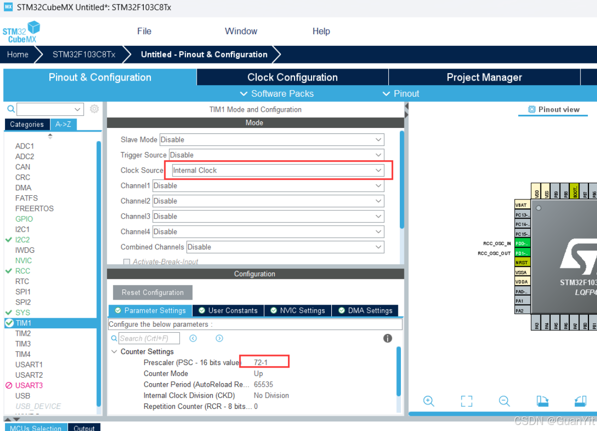Open the Clock Source dropdown
Screen dimensions: 597x431
(278, 170)
